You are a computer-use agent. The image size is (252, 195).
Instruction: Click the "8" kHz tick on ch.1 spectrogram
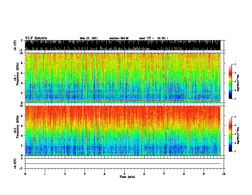[x=22, y=63]
